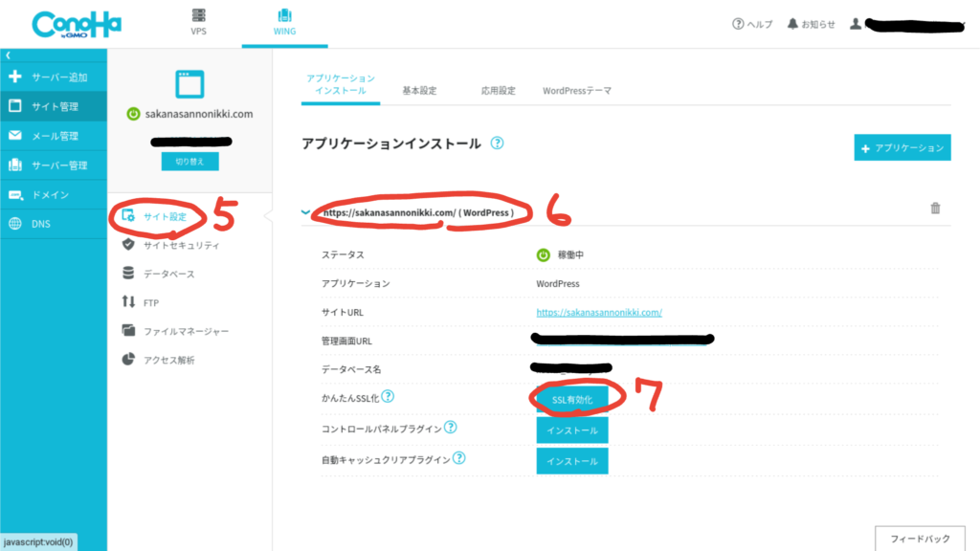Open the サイトURL link sakanasannonikki.com
The height and width of the screenshot is (551, 980).
(x=599, y=313)
